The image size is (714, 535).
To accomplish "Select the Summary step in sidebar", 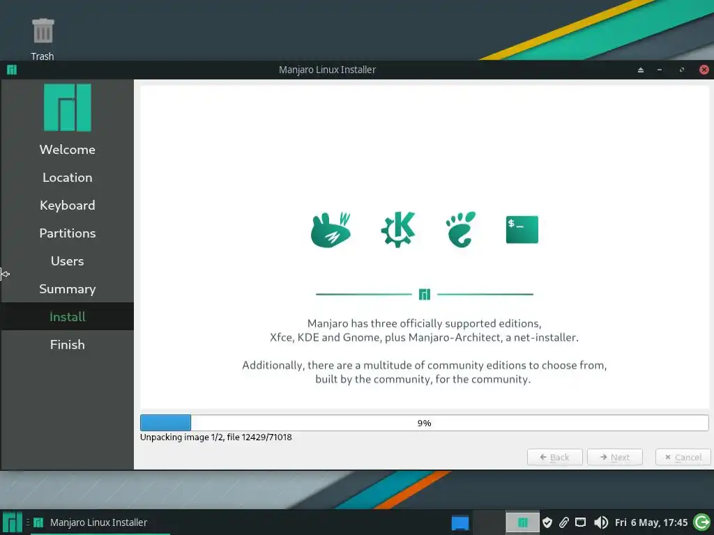I will click(68, 289).
